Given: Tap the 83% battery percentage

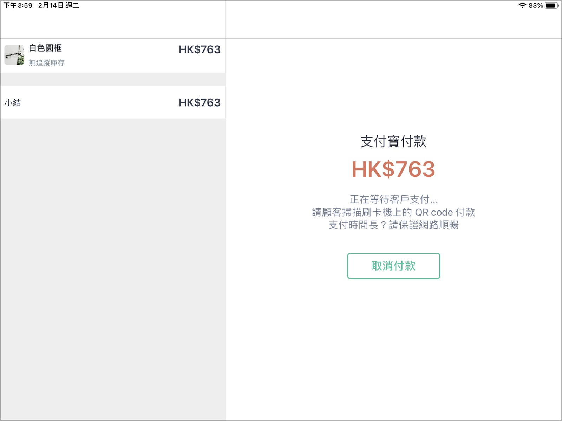Looking at the screenshot, I should (x=536, y=5).
